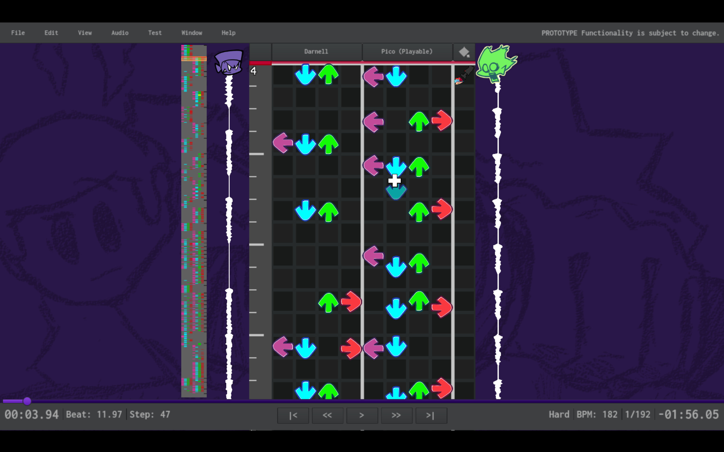Viewport: 724px width, 452px height.
Task: Select down note in Darnell's left-down-up row
Action: tap(306, 144)
